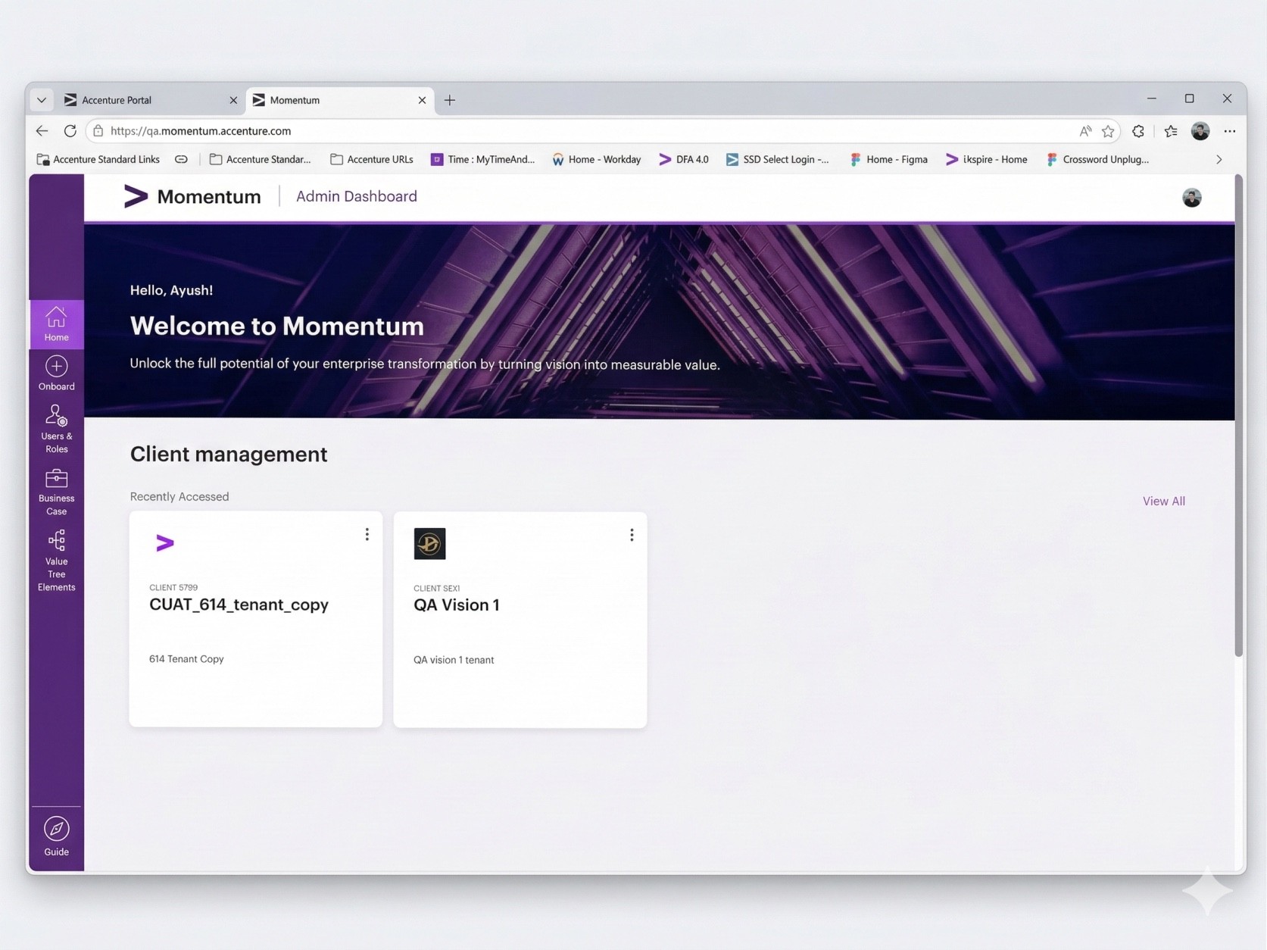Close the Accenture Portal tab
Image resolution: width=1267 pixels, height=950 pixels.
233,100
